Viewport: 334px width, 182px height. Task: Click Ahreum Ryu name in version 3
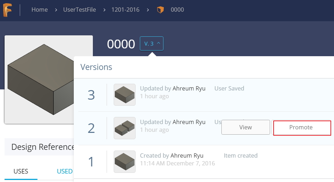189,88
